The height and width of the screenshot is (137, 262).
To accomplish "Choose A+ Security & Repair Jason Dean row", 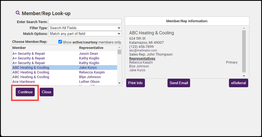I will click(64, 54).
